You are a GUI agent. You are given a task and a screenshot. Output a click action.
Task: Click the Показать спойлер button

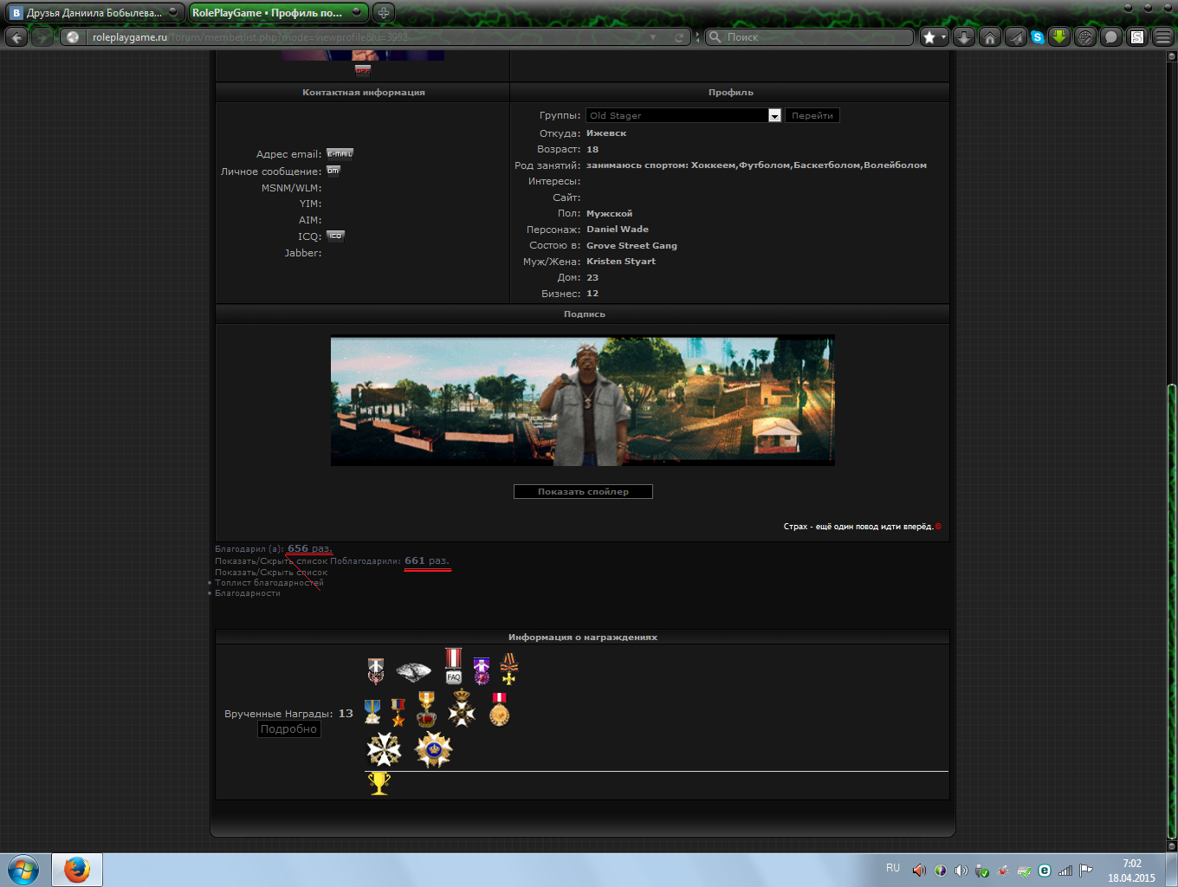[583, 491]
